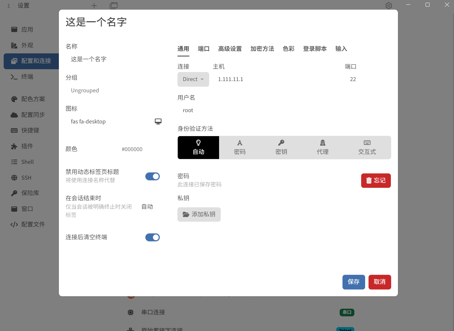
Task: Click the 串口连接 chip icon
Action: click(x=130, y=312)
